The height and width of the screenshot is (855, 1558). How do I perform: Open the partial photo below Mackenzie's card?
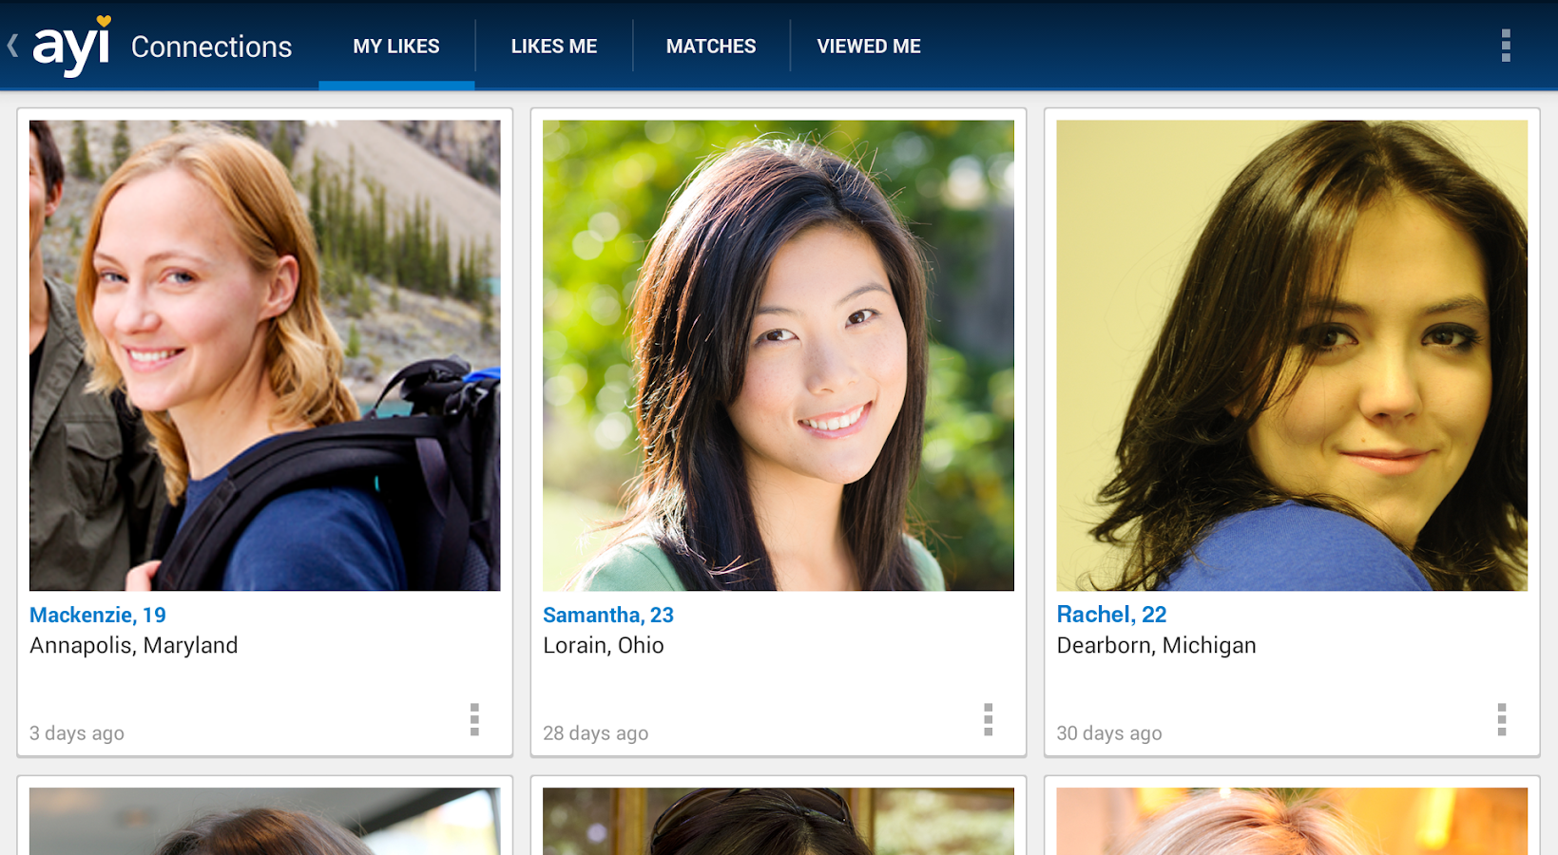click(265, 822)
